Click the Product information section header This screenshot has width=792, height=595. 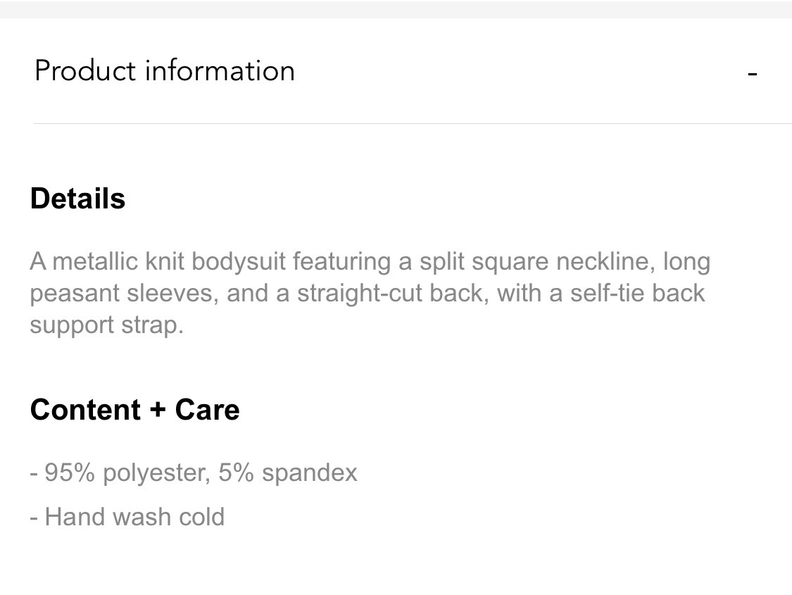point(396,70)
